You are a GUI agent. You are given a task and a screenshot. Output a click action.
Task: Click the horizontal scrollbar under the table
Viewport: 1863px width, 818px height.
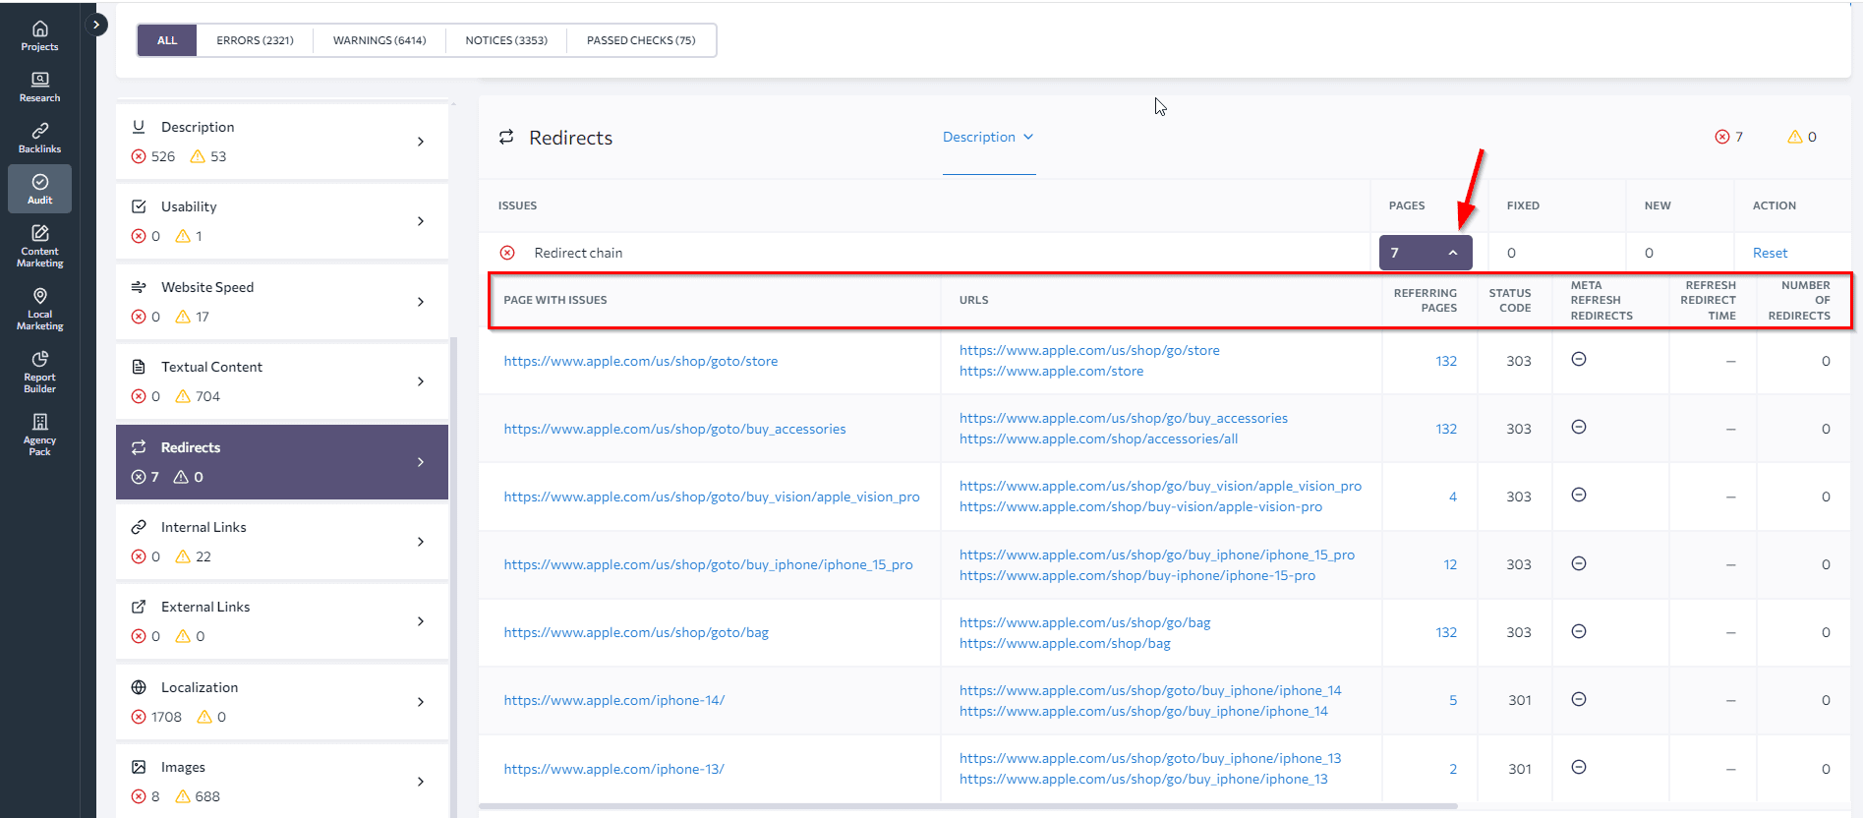[x=967, y=806]
